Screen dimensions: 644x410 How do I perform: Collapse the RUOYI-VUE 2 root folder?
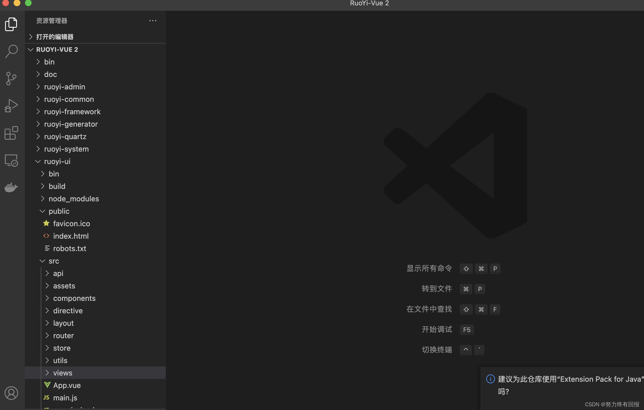click(95, 49)
